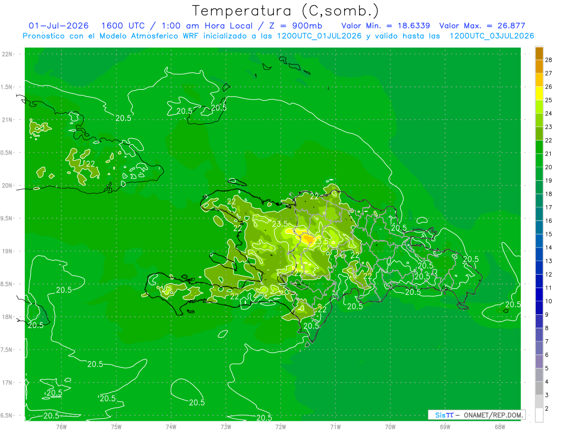Screen dimensions: 561x433
Task: Click the 20N latitude axis label
Action: pos(7,185)
